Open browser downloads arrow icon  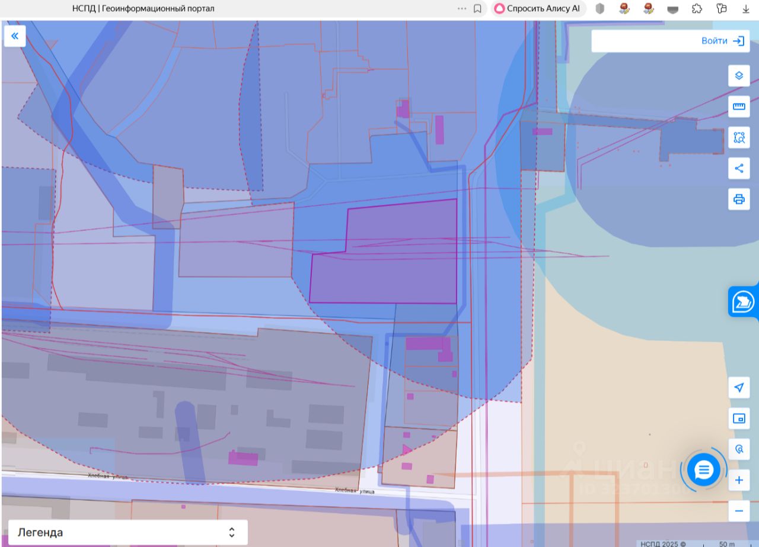coord(746,9)
